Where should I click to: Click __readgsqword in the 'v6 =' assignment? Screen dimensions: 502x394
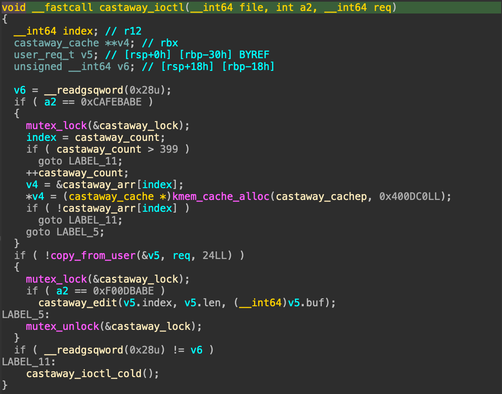point(84,90)
